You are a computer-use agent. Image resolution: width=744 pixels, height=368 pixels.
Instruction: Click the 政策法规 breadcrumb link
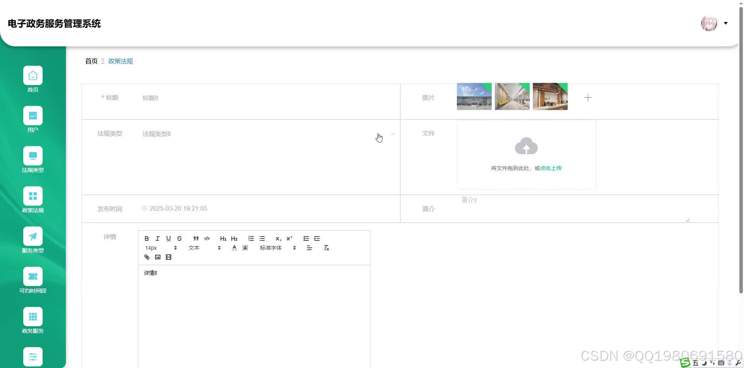[121, 61]
